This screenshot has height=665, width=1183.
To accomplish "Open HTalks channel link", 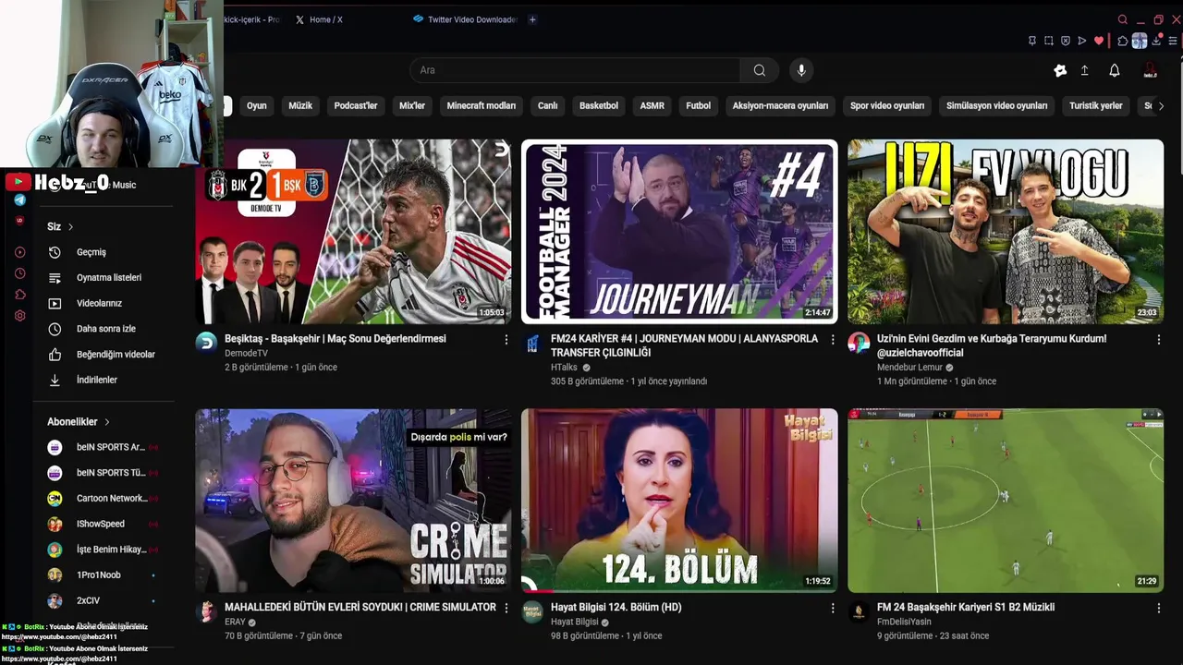I will [564, 368].
